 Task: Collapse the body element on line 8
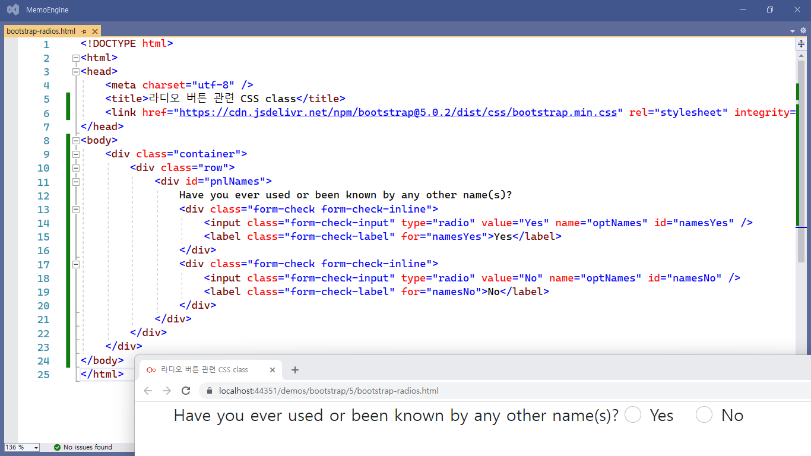pos(75,141)
